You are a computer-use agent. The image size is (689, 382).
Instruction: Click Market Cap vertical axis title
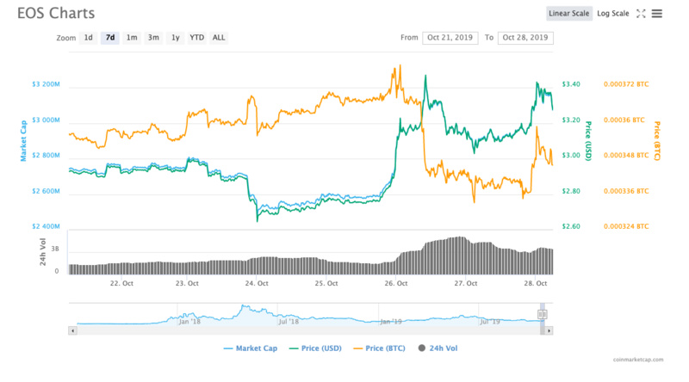(x=23, y=141)
